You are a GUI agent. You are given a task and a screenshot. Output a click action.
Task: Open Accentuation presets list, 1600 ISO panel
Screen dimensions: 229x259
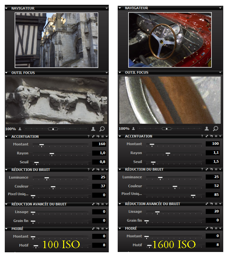216,136
